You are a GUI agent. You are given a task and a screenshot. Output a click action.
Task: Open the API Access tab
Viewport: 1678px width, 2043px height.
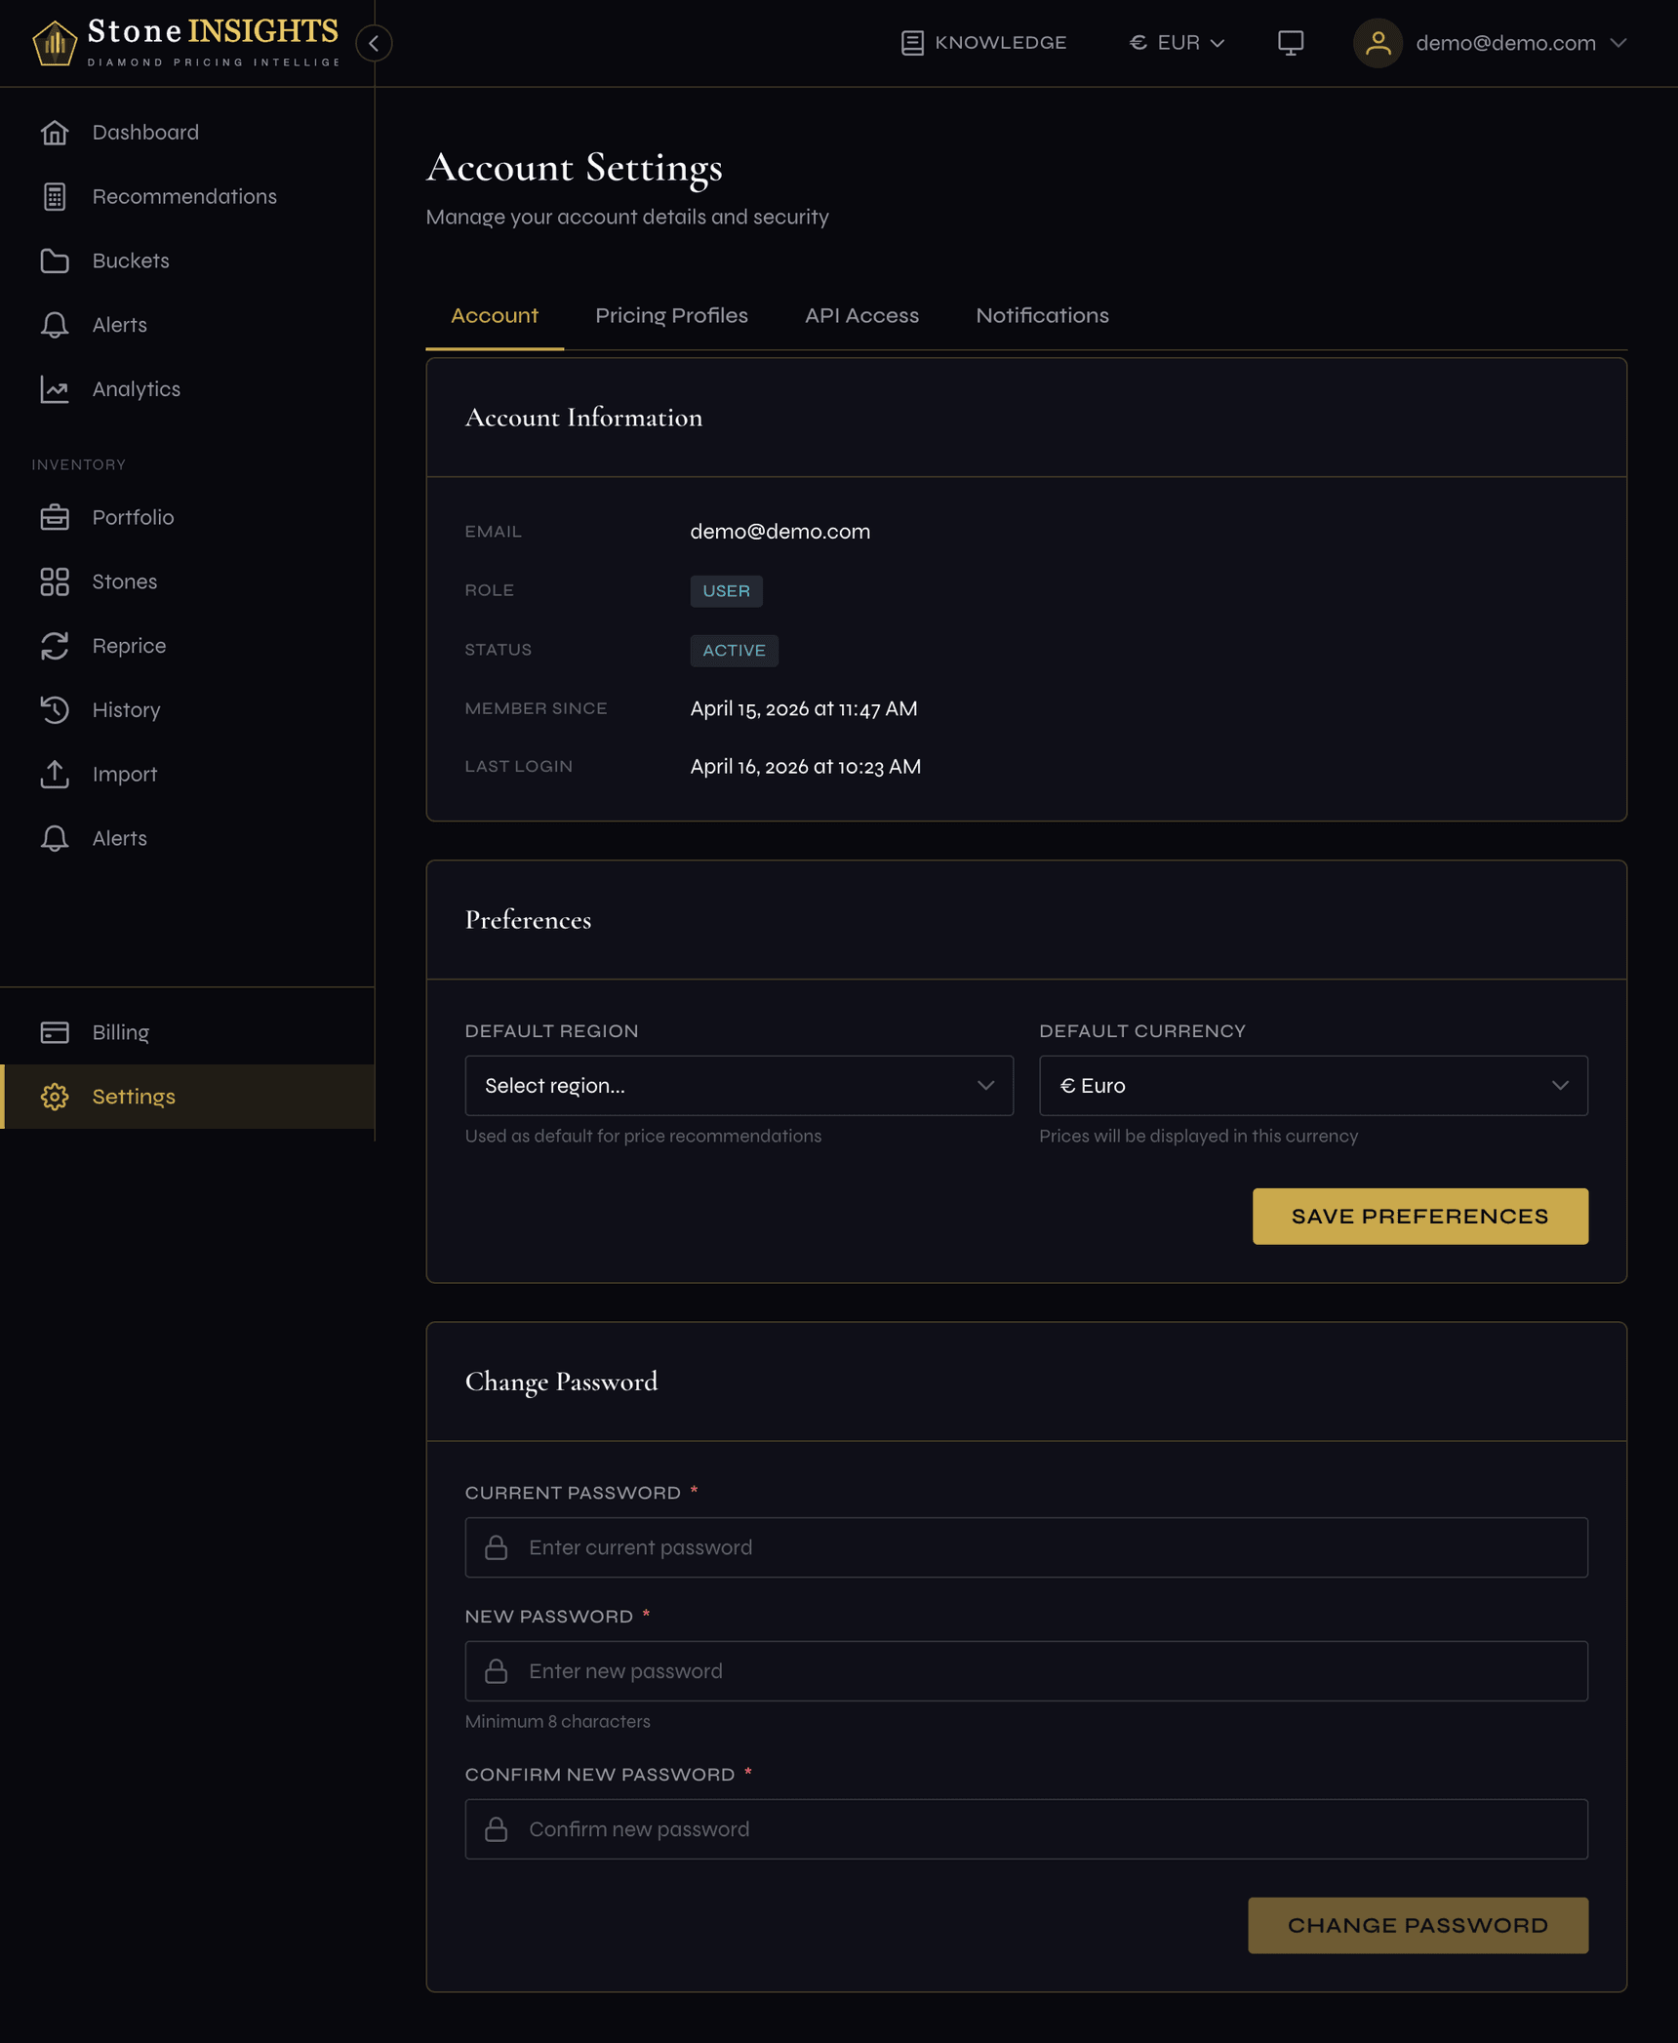[861, 315]
